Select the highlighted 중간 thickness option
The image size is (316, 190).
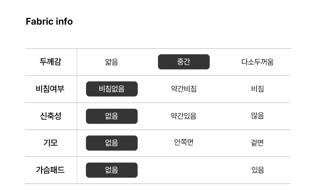coord(184,62)
